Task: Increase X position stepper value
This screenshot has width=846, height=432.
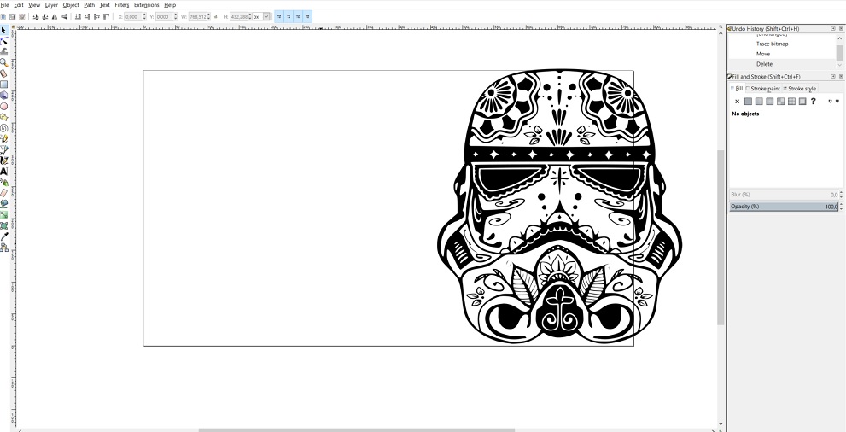Action: 144,15
